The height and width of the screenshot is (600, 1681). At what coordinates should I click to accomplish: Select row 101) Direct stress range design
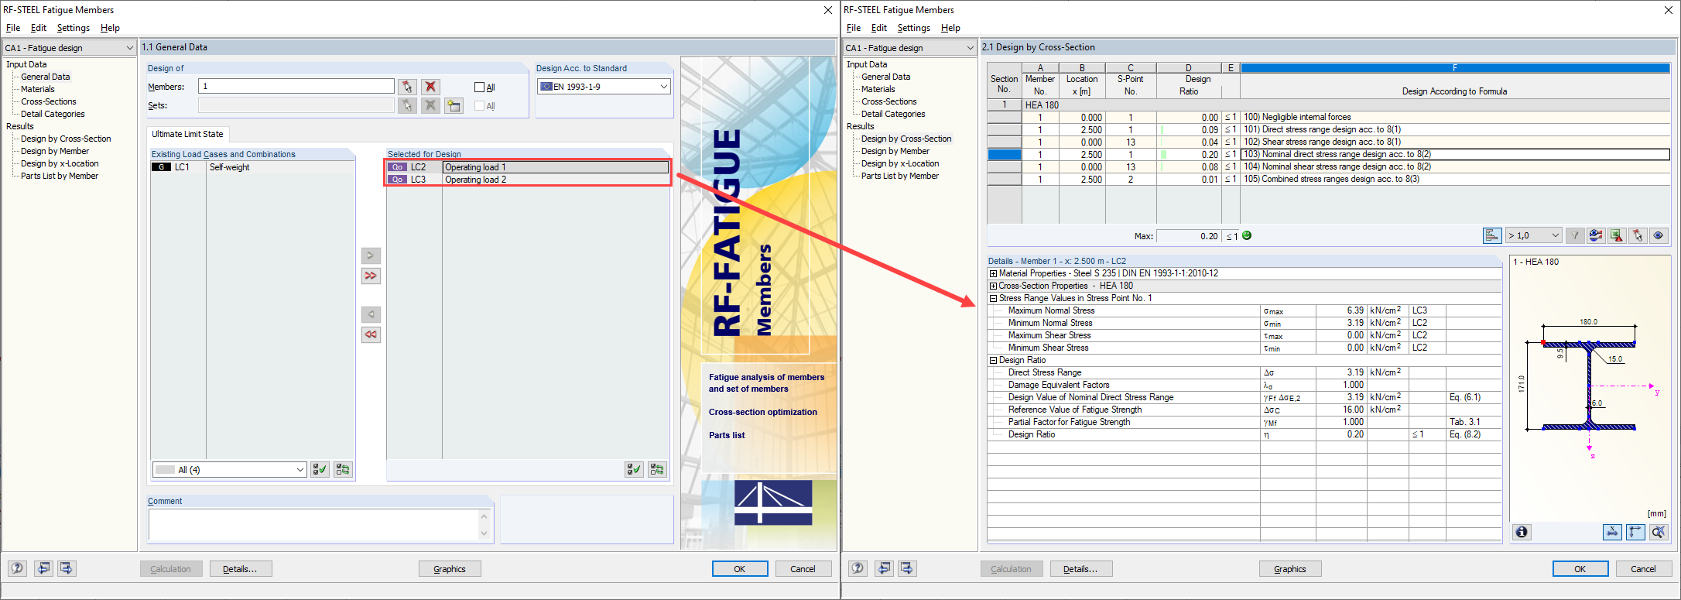pos(1328,129)
